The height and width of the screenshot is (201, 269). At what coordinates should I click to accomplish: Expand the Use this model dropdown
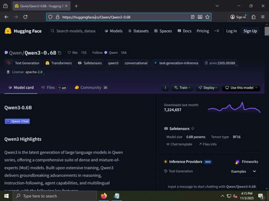point(241,88)
